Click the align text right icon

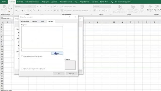point(51,10)
